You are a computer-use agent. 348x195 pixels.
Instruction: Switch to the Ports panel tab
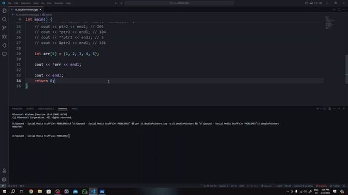tap(74, 109)
